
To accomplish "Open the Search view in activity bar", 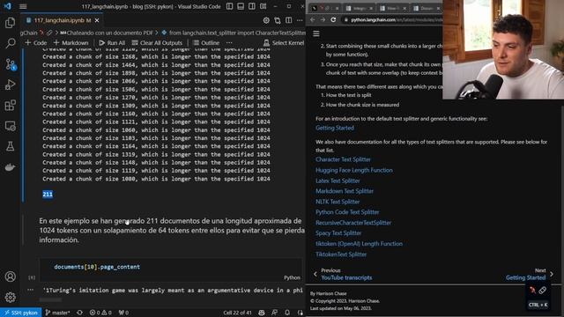I will click(x=10, y=43).
